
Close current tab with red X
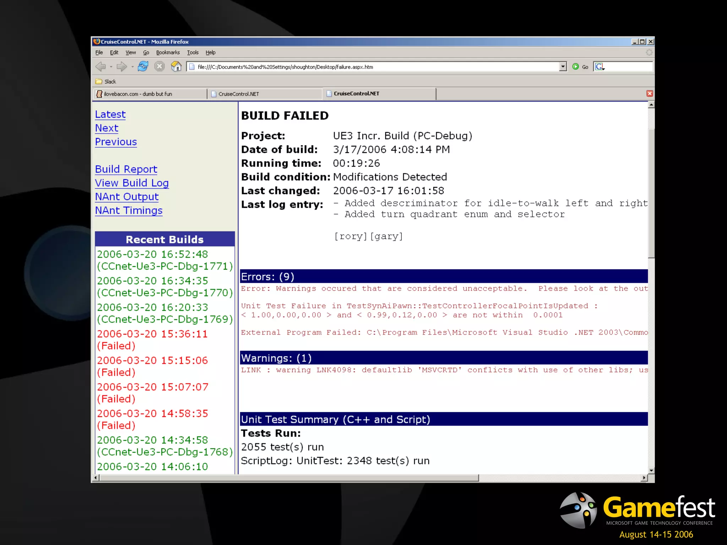pos(650,94)
